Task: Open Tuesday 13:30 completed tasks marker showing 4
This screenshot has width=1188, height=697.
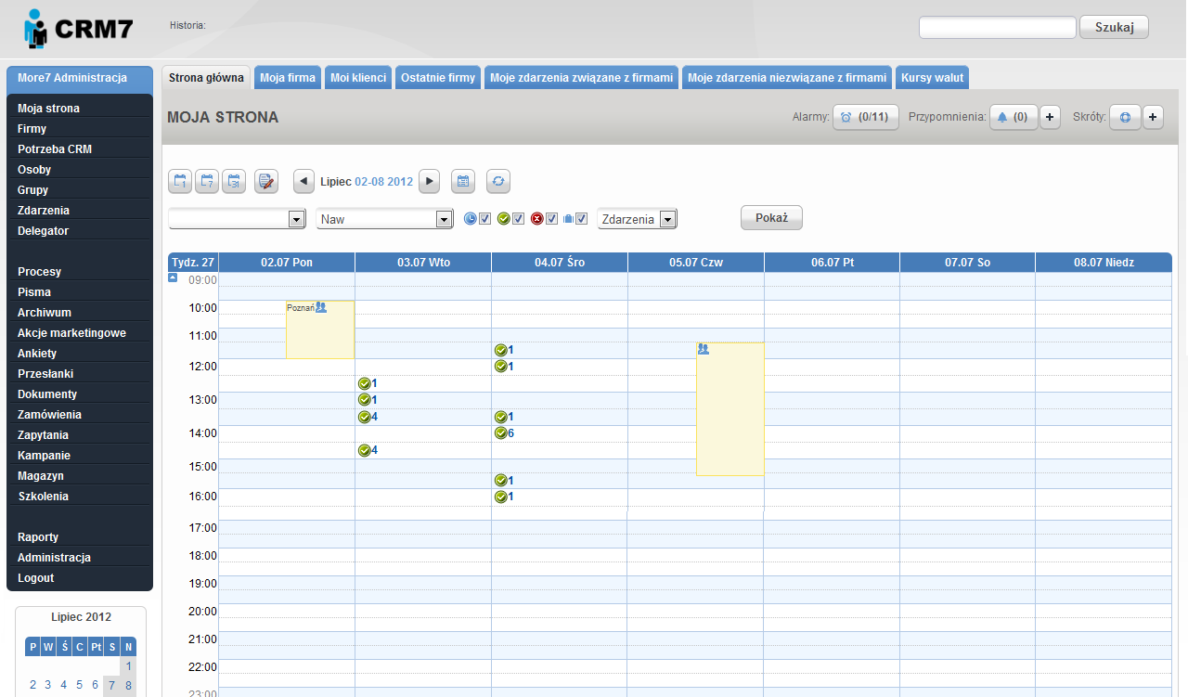Action: click(368, 417)
